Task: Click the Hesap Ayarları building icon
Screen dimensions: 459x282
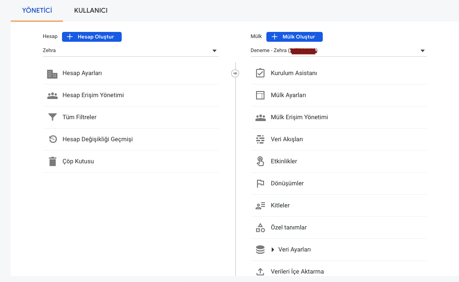Action: click(52, 73)
